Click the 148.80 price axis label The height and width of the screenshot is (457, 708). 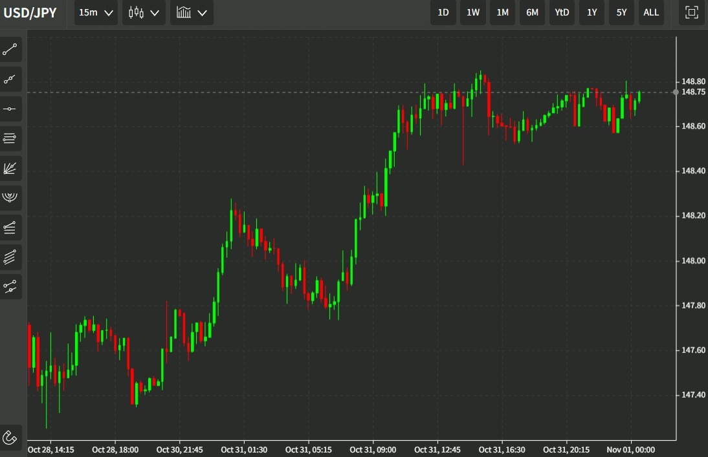693,81
